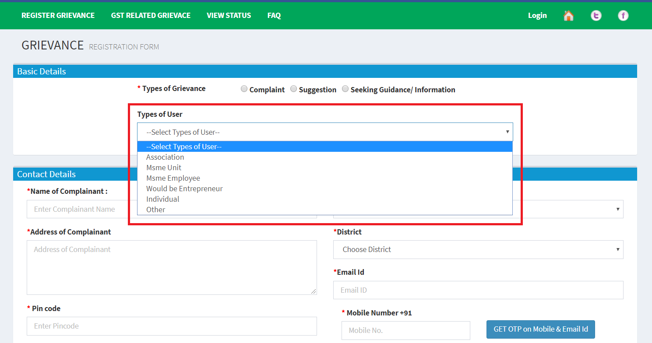Screen dimensions: 652x343
Task: Select Association from user types list
Action: [x=165, y=157]
